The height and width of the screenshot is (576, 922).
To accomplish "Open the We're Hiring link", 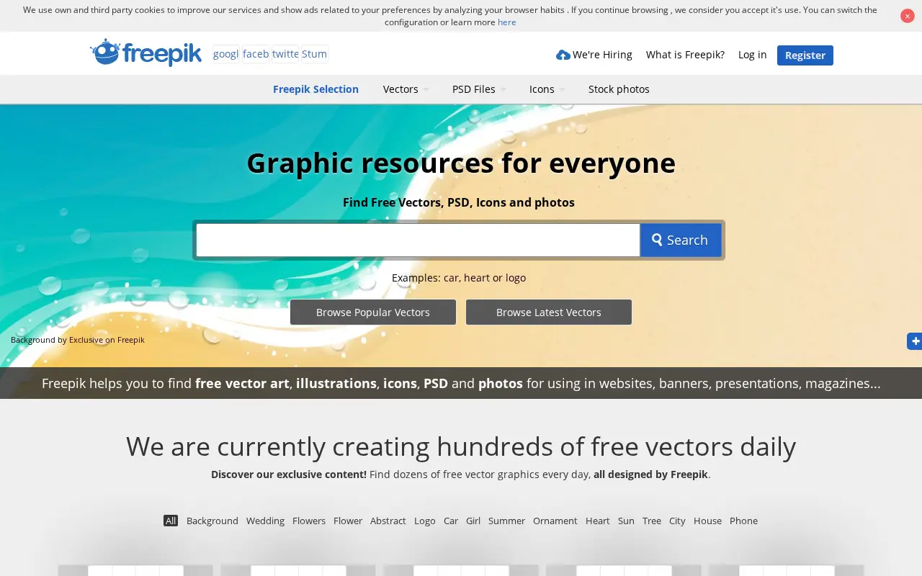I will 602,55.
